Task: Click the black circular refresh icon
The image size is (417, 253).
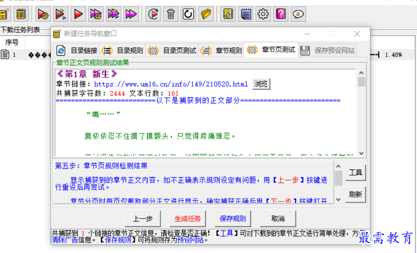Action: (188, 14)
